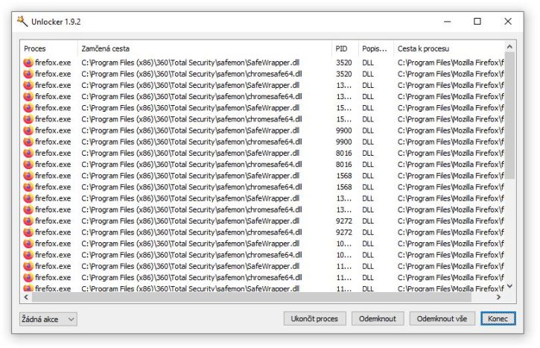Screen dimensions: 540x348
Task: Open the Žádná akce action dropdown
Action: 48,319
